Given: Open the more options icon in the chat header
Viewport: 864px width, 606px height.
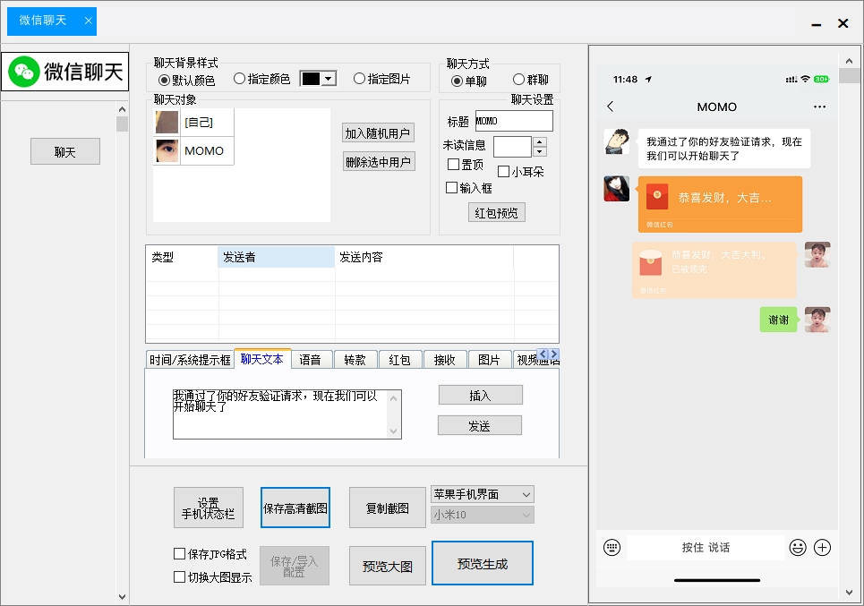Looking at the screenshot, I should point(819,107).
